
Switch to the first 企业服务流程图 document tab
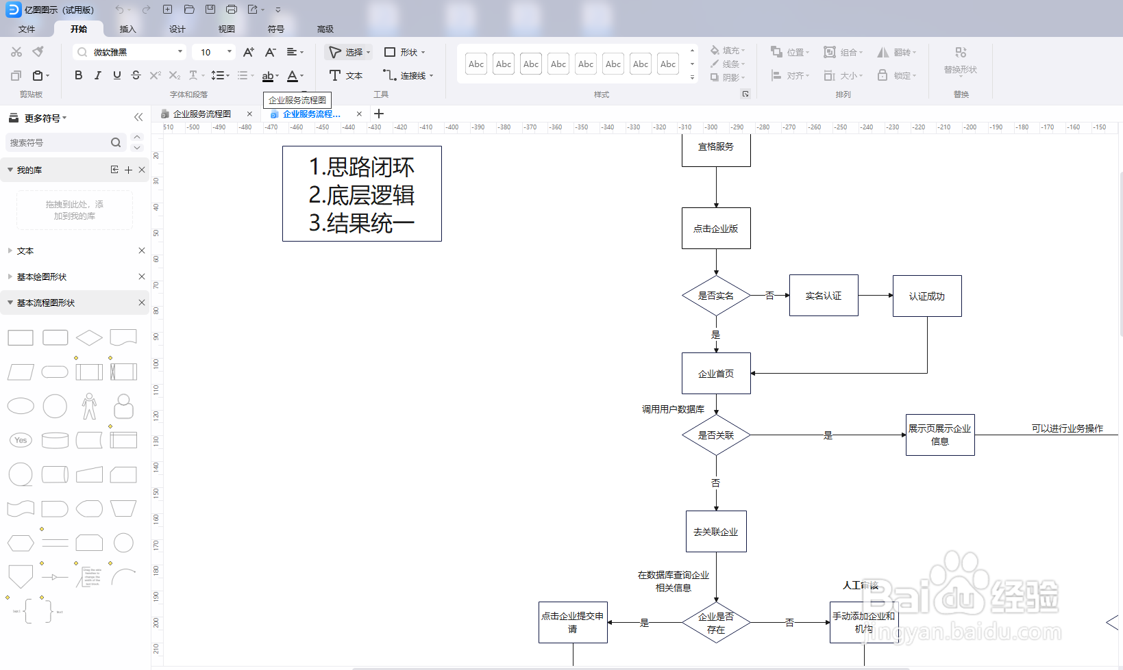[202, 114]
